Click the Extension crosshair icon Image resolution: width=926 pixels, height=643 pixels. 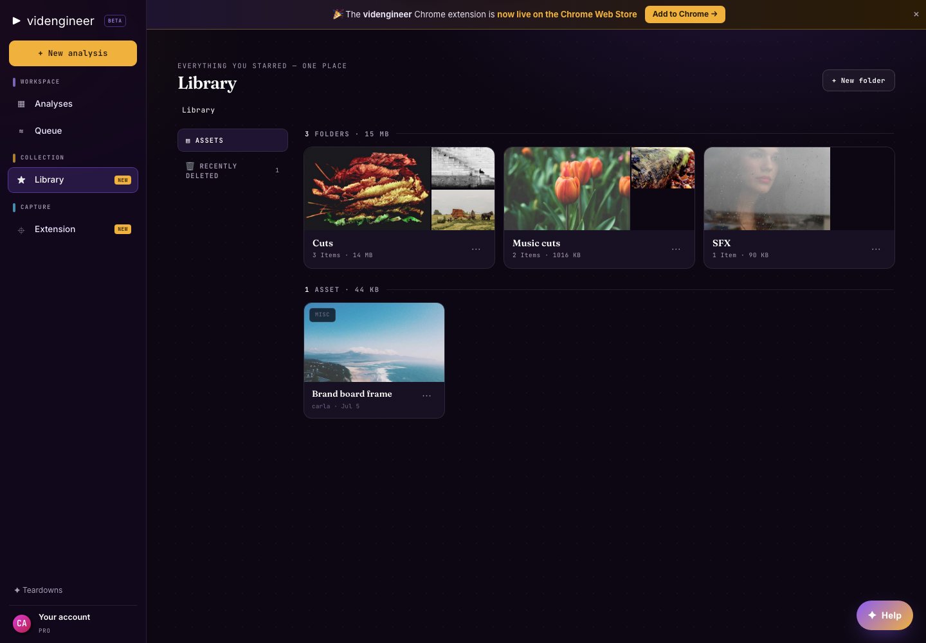point(21,230)
